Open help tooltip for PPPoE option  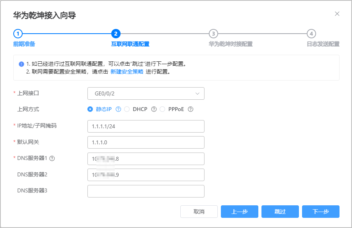pyautogui.click(x=190, y=109)
